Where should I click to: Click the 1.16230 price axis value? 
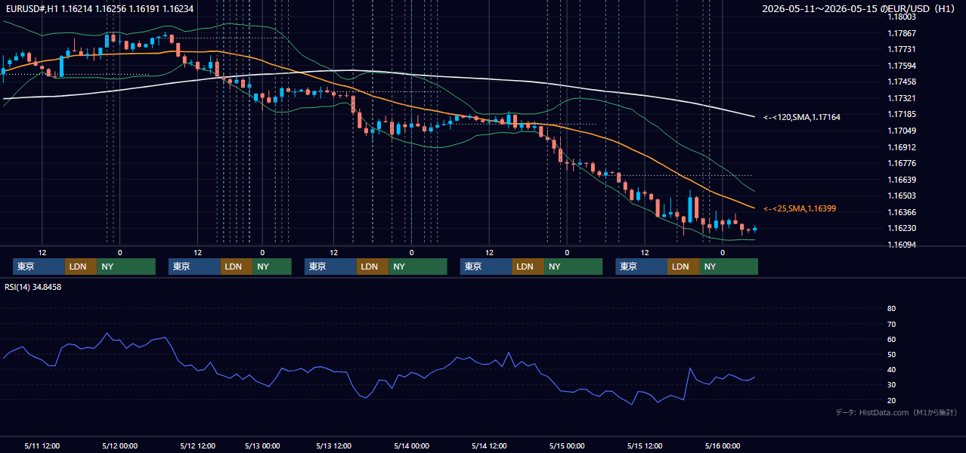pyautogui.click(x=902, y=228)
